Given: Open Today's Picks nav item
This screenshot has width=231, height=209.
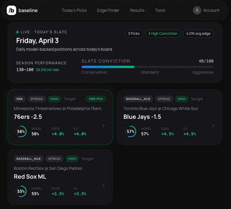Looking at the screenshot, I should click(x=74, y=10).
